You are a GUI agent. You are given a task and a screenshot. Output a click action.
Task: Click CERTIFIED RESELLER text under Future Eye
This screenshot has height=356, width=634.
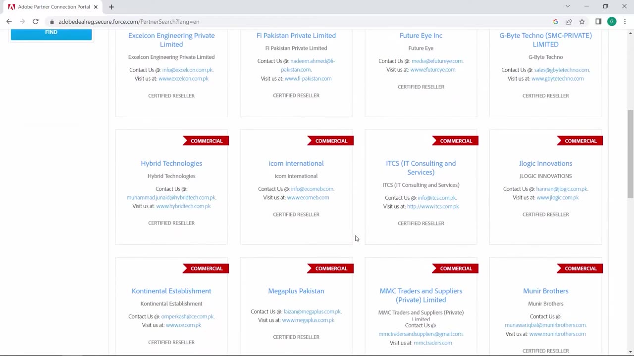point(421,87)
